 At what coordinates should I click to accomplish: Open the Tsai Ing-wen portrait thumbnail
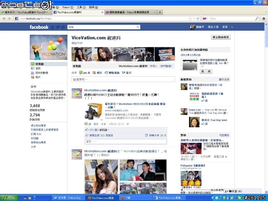(194, 122)
